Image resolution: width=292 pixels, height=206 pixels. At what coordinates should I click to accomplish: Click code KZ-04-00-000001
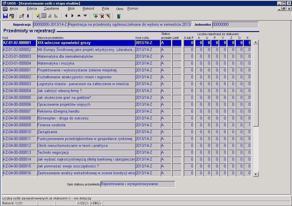click(x=19, y=70)
